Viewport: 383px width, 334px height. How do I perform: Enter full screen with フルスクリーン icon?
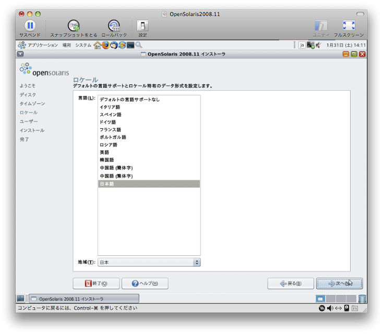click(x=349, y=26)
